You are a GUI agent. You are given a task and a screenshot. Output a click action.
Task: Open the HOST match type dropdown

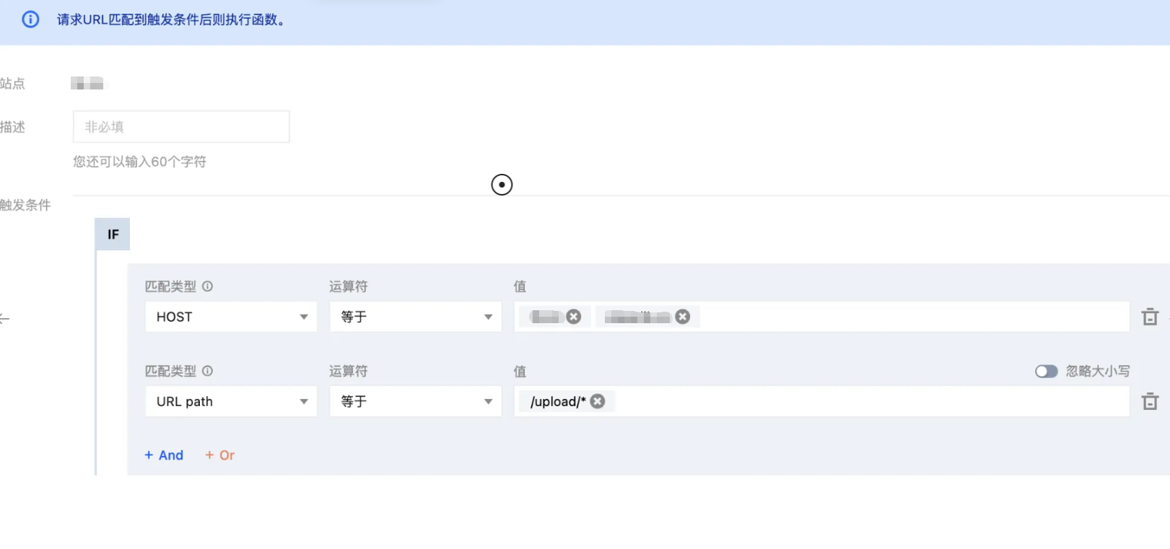(231, 317)
